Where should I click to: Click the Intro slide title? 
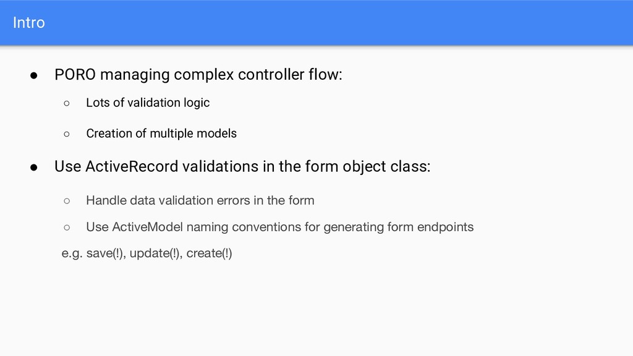pyautogui.click(x=28, y=23)
